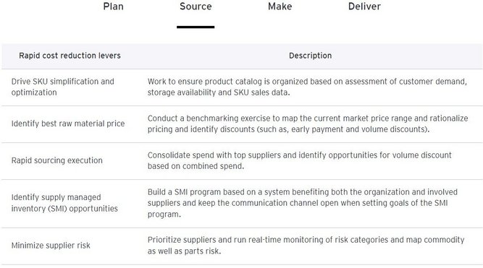This screenshot has height=268, width=483.
Task: Click 'Identify supply managed inventory (SMI) opportunities'
Action: point(64,203)
